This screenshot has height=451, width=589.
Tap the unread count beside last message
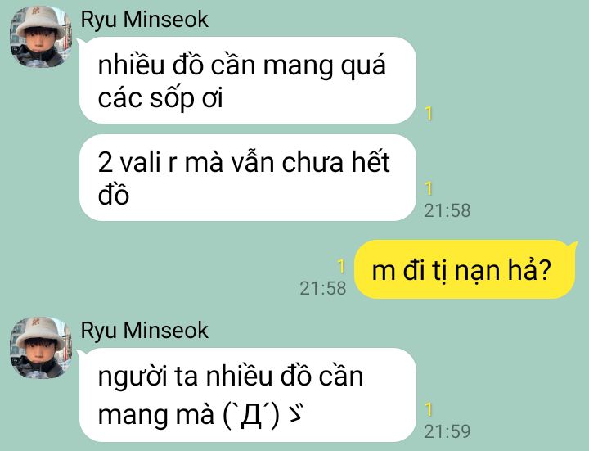point(429,409)
